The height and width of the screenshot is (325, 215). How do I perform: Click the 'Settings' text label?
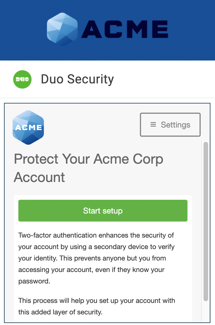pyautogui.click(x=175, y=125)
